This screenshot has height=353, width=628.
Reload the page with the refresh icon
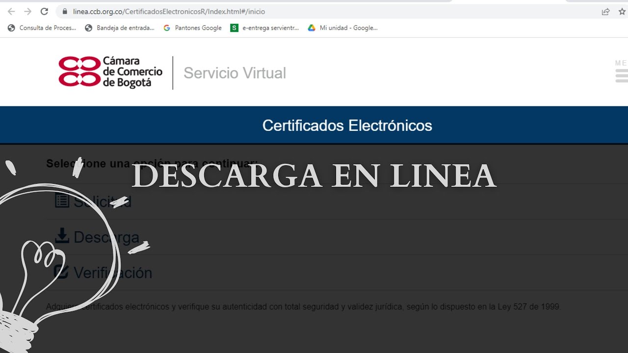click(44, 11)
